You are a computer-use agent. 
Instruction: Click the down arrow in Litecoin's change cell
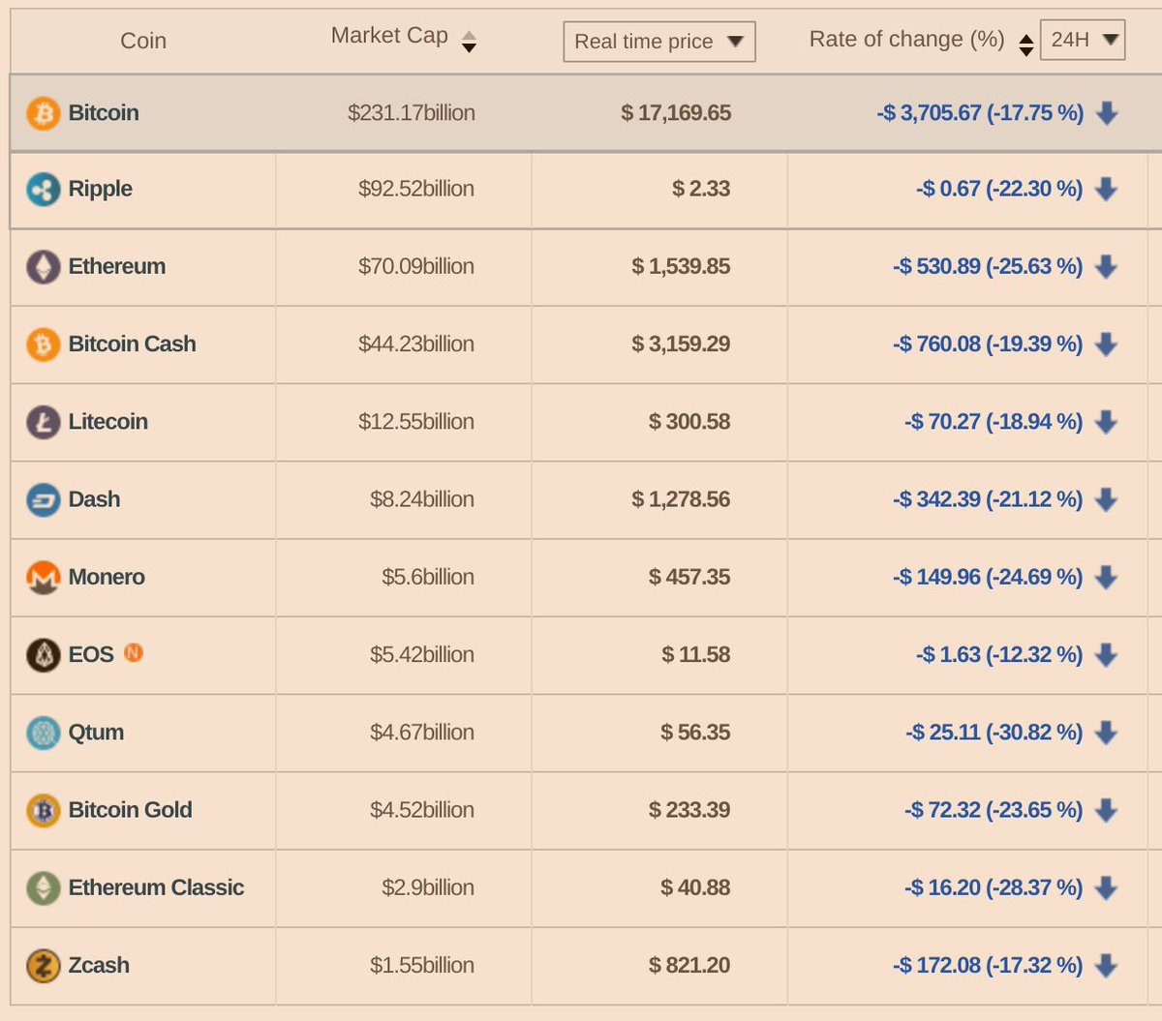tap(1106, 422)
